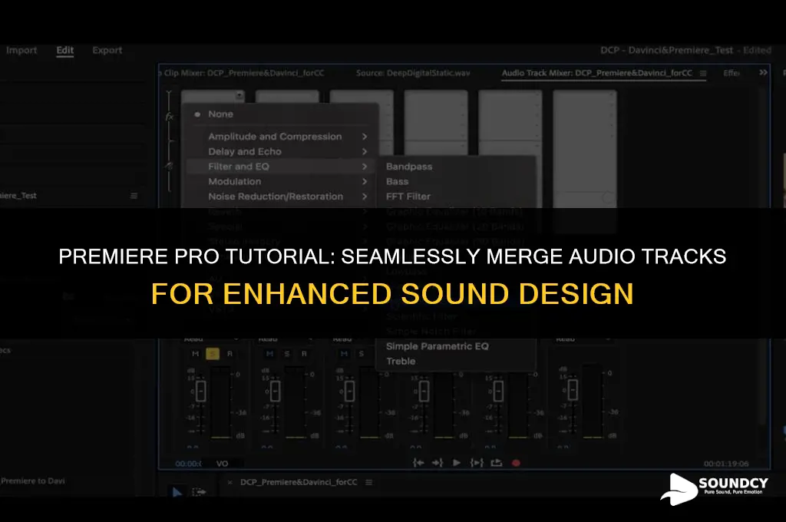Click the fifth track volume fader
This screenshot has height=522, width=786.
tap(497, 391)
